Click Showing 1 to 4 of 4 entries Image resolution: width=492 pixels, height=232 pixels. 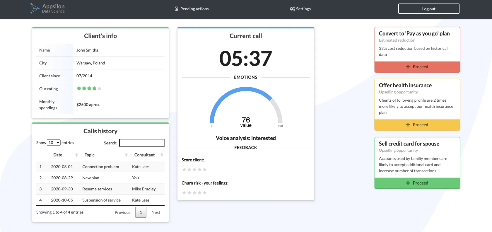pos(60,212)
